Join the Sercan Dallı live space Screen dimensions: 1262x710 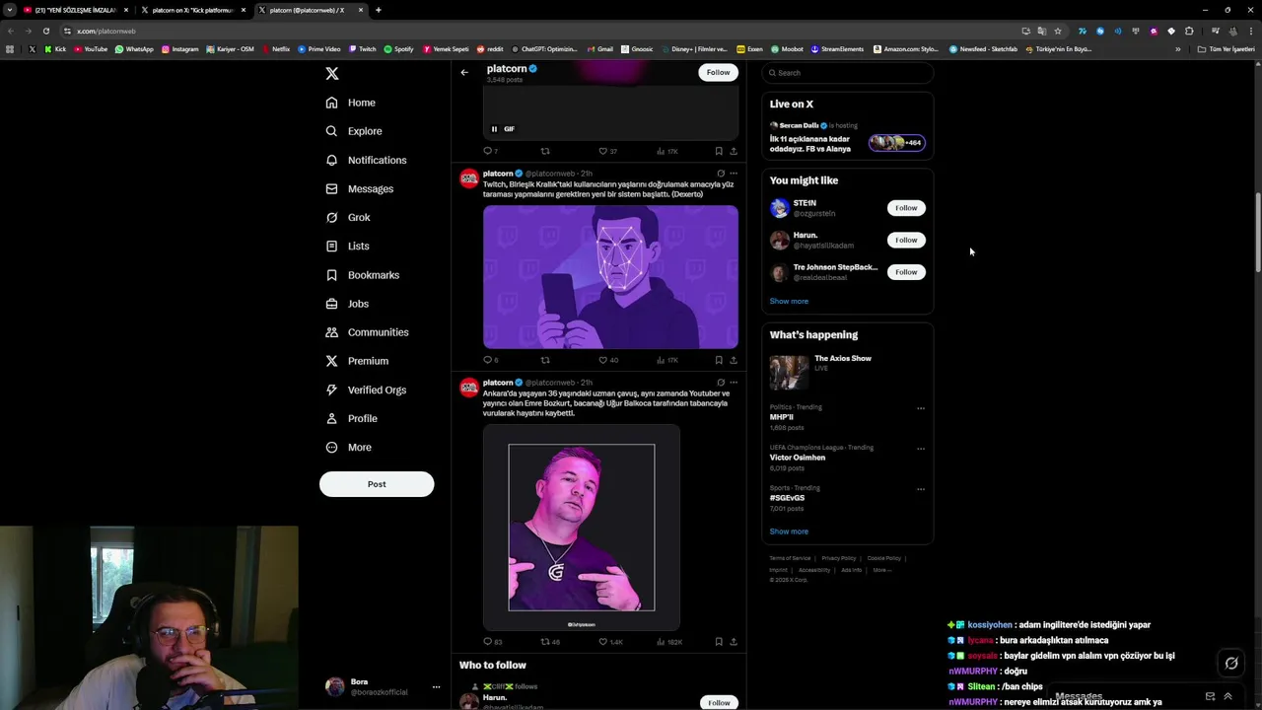pyautogui.click(x=896, y=143)
